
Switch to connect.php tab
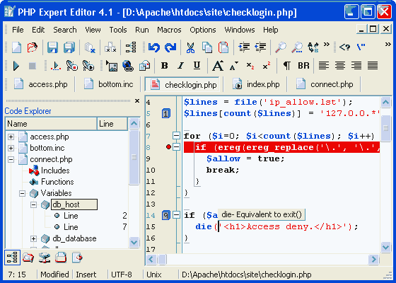click(x=325, y=84)
